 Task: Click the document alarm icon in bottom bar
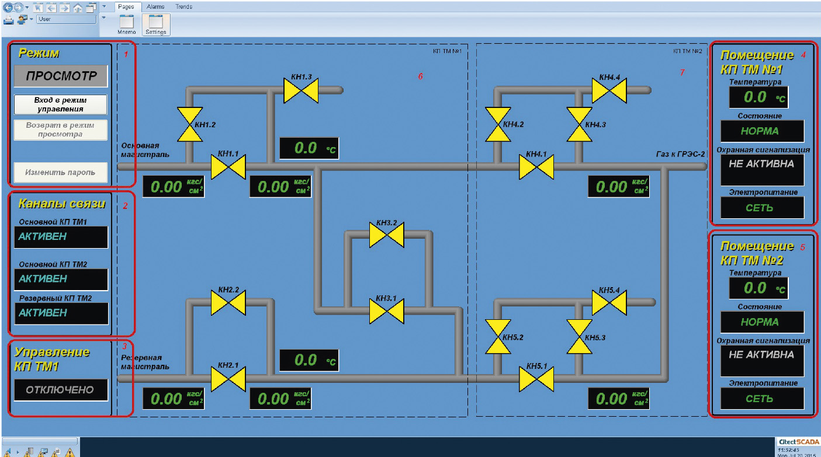tap(57, 452)
